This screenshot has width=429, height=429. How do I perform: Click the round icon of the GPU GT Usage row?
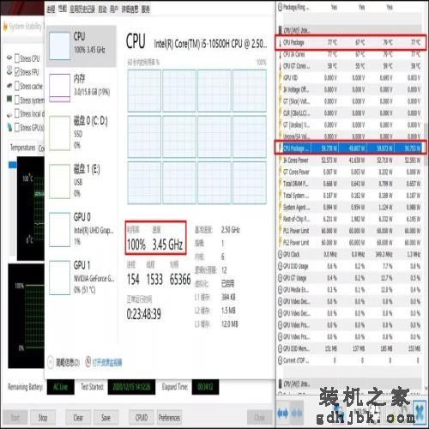[x=281, y=278]
